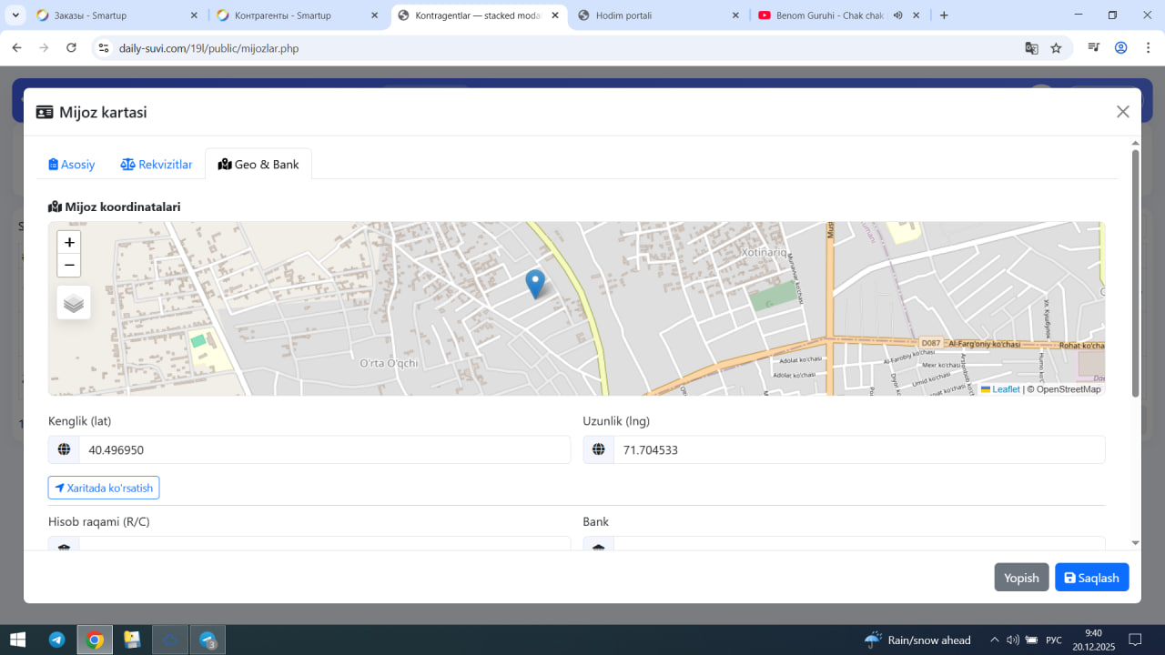1165x655 pixels.
Task: Switch to the Benom Guruhi browser tab
Action: [838, 15]
